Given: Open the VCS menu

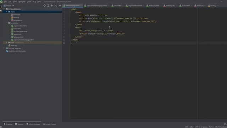Looking at the screenshot, I should pos(34,1).
